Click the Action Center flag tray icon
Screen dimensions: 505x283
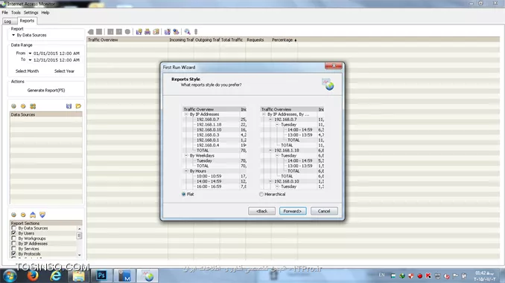pos(455,276)
